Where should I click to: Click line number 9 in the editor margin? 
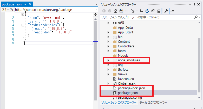13,43
